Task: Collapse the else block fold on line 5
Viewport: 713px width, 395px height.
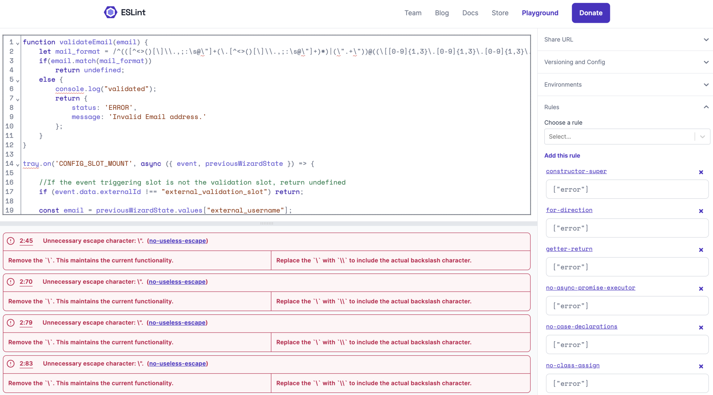Action: click(x=17, y=81)
